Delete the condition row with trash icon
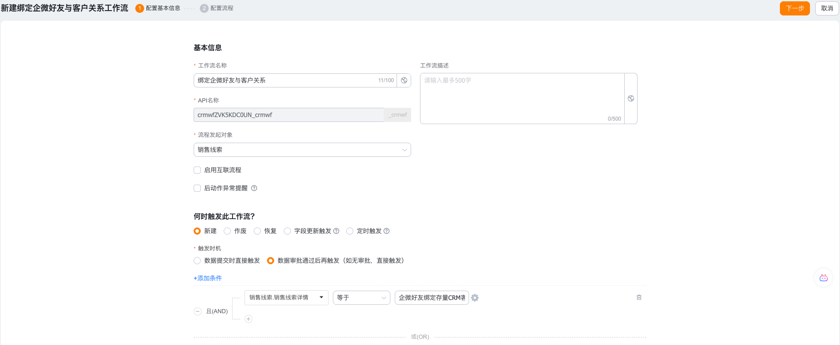Viewport: 840px width, 345px height. pyautogui.click(x=639, y=297)
